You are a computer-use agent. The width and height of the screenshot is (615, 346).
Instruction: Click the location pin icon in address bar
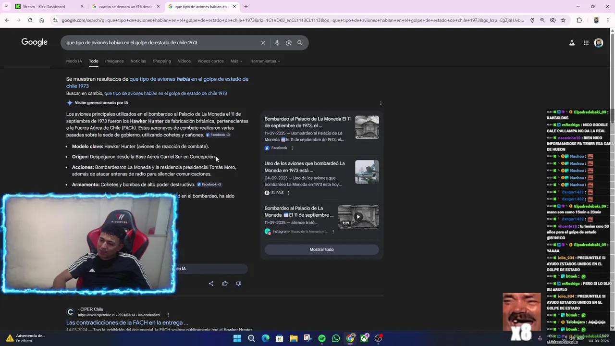pyautogui.click(x=532, y=20)
